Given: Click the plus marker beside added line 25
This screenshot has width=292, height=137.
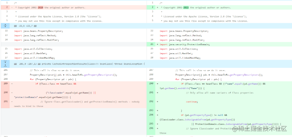Looking at the screenshot, I should click(157, 44).
